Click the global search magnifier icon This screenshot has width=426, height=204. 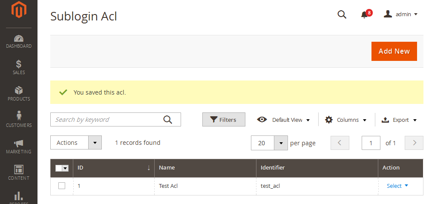pyautogui.click(x=342, y=14)
